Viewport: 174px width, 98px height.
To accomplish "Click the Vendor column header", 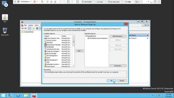I will click(67, 36).
